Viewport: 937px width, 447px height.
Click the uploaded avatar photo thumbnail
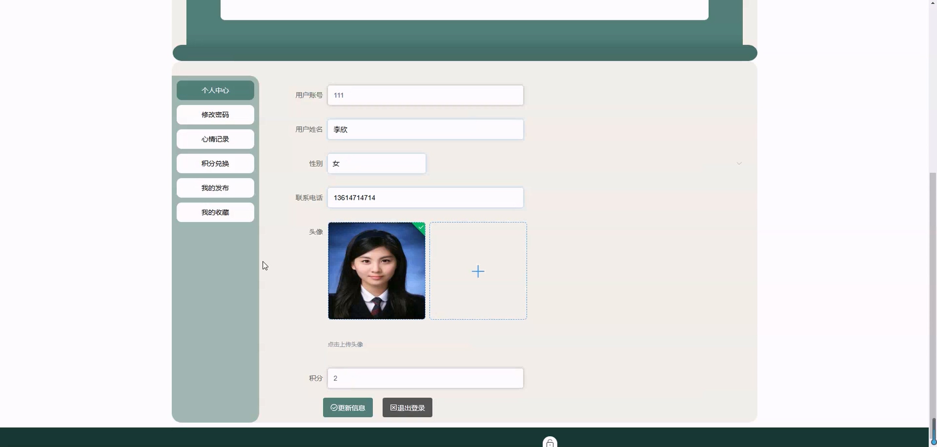tap(376, 271)
